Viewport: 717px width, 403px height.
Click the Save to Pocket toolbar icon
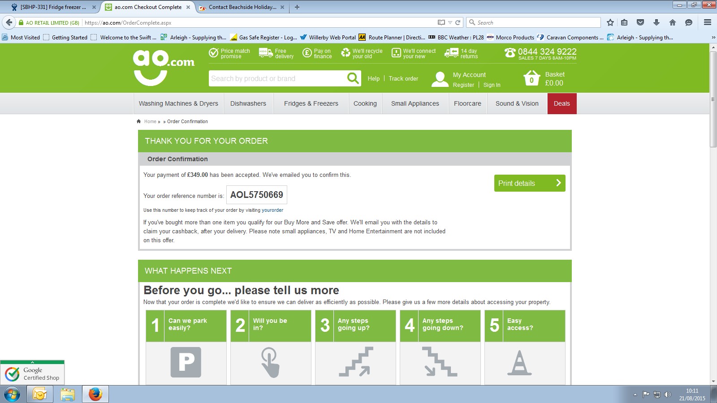[x=640, y=22]
